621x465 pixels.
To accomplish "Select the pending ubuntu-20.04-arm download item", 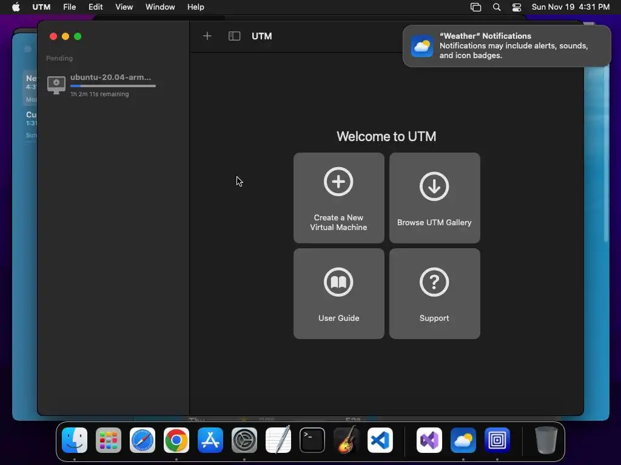I will 113,85.
